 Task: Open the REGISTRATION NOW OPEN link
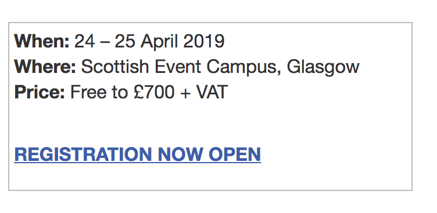137,155
